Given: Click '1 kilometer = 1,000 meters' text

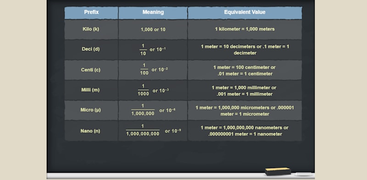Looking at the screenshot, I should tap(245, 29).
